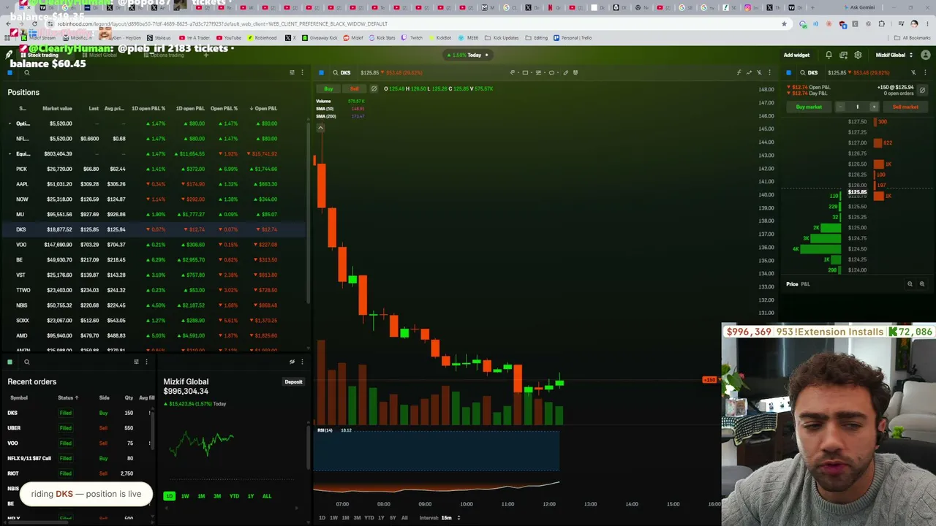The width and height of the screenshot is (936, 526).
Task: Click the chart Sell button
Action: [355, 88]
